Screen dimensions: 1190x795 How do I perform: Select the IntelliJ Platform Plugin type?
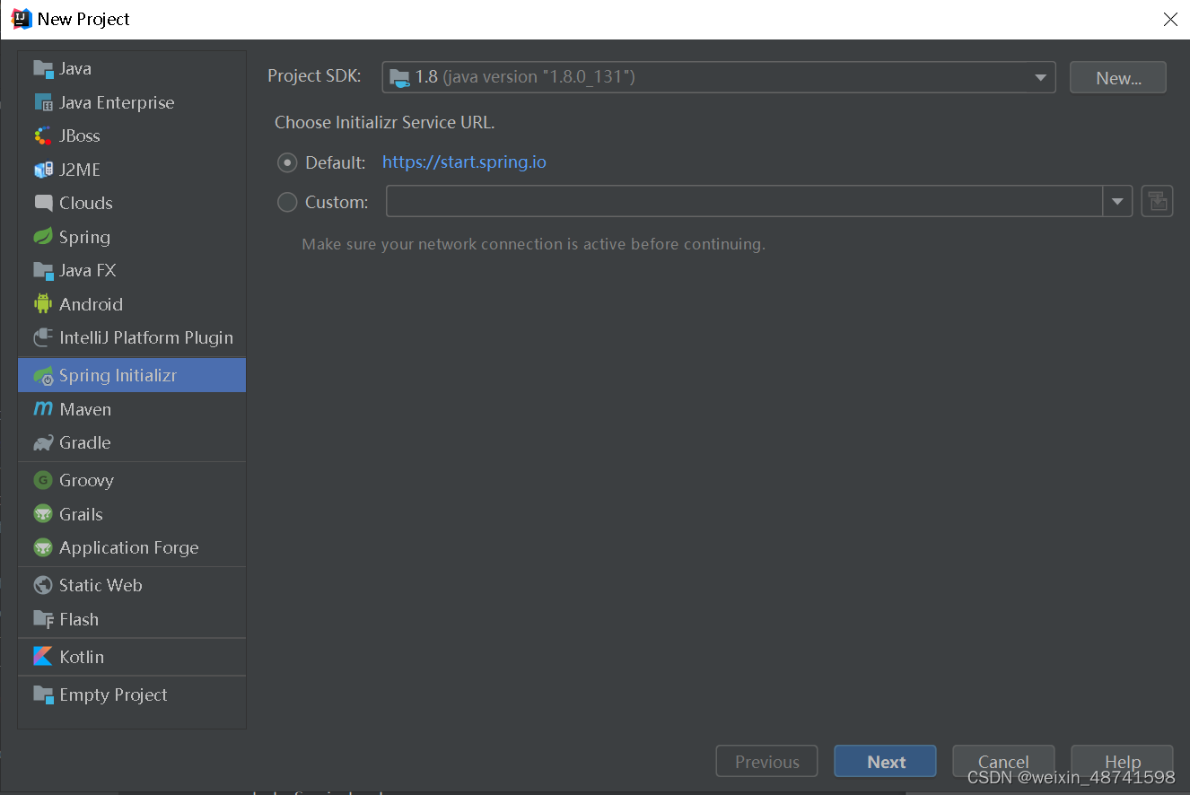pyautogui.click(x=145, y=337)
